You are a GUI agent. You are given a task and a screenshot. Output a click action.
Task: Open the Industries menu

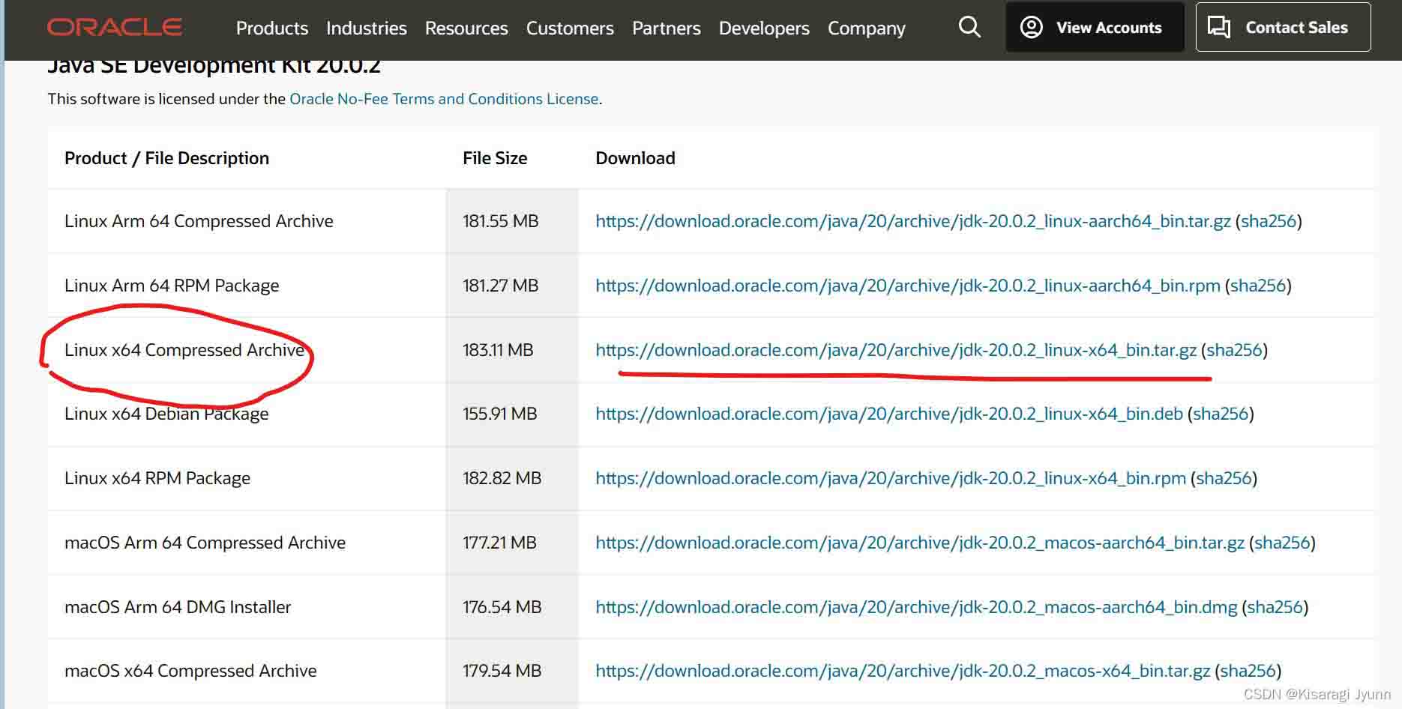pyautogui.click(x=367, y=28)
